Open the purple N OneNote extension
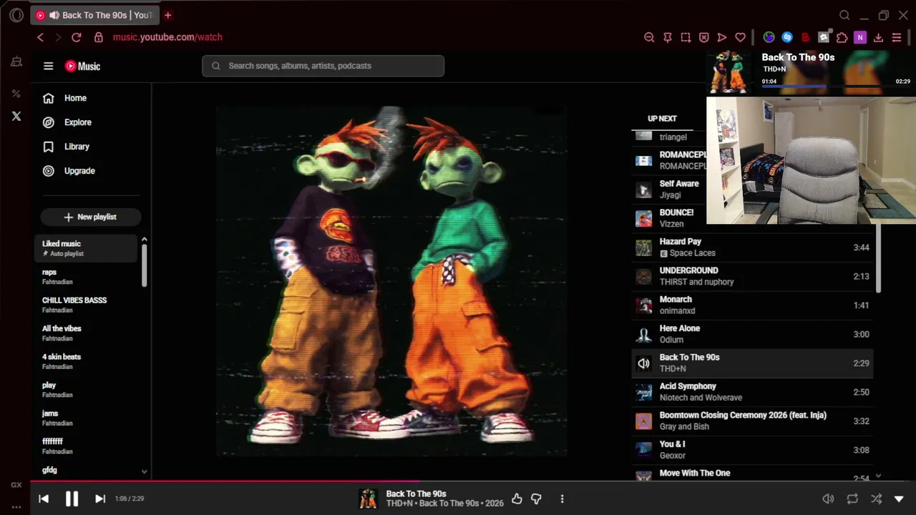Viewport: 916px width, 515px height. [x=860, y=37]
